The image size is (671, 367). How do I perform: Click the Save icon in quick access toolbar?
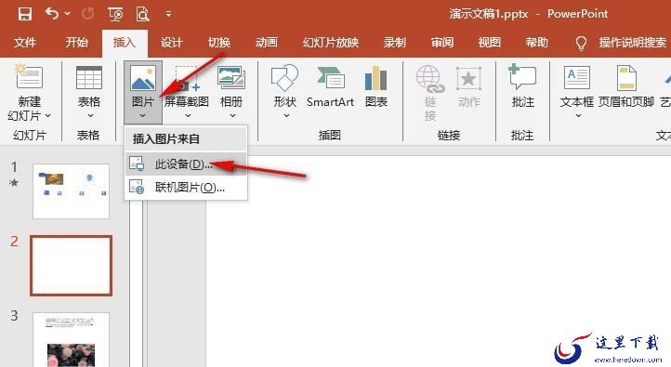(x=25, y=14)
